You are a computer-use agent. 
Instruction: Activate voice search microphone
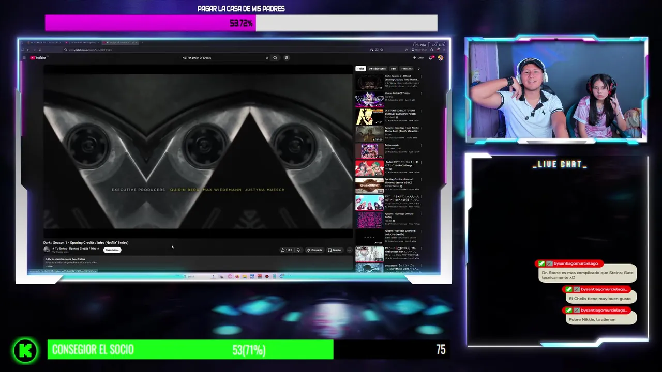pos(286,58)
